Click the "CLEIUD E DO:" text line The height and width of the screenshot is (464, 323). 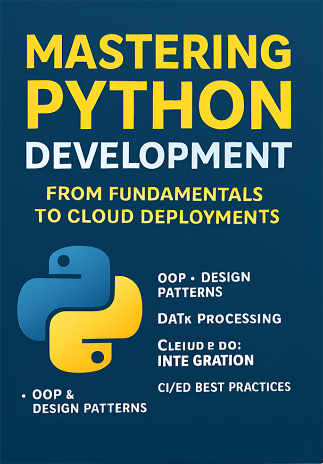(199, 345)
